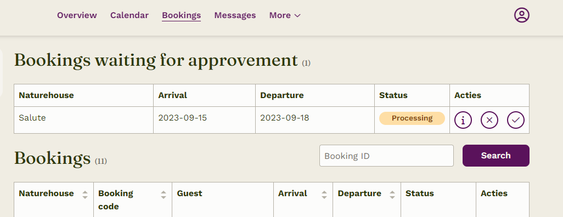Approve the Salute booking with checkmark icon
This screenshot has width=563, height=217.
point(516,120)
